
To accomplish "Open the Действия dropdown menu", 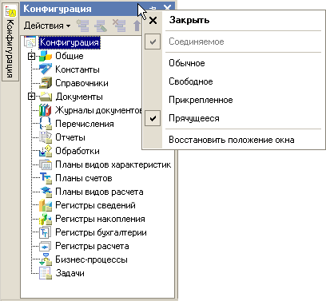I will tap(47, 26).
